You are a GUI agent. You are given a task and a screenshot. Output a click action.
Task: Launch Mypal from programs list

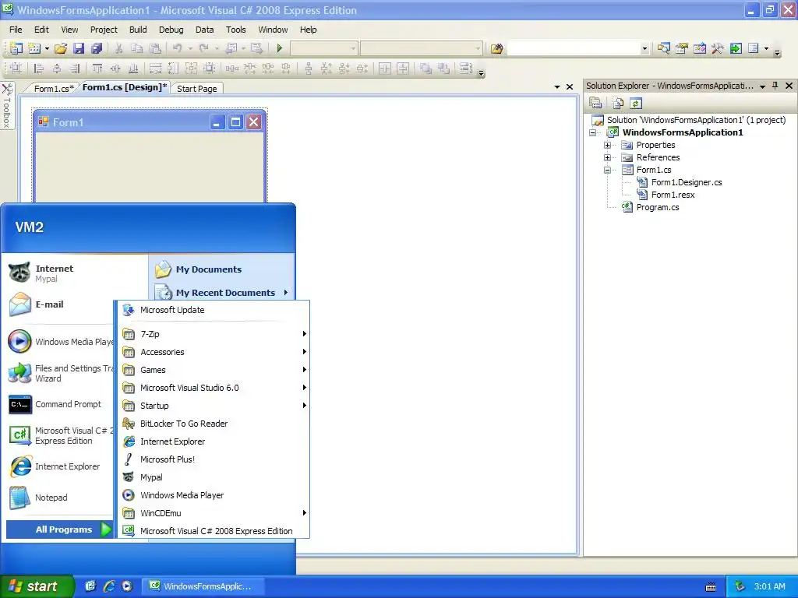pyautogui.click(x=214, y=477)
